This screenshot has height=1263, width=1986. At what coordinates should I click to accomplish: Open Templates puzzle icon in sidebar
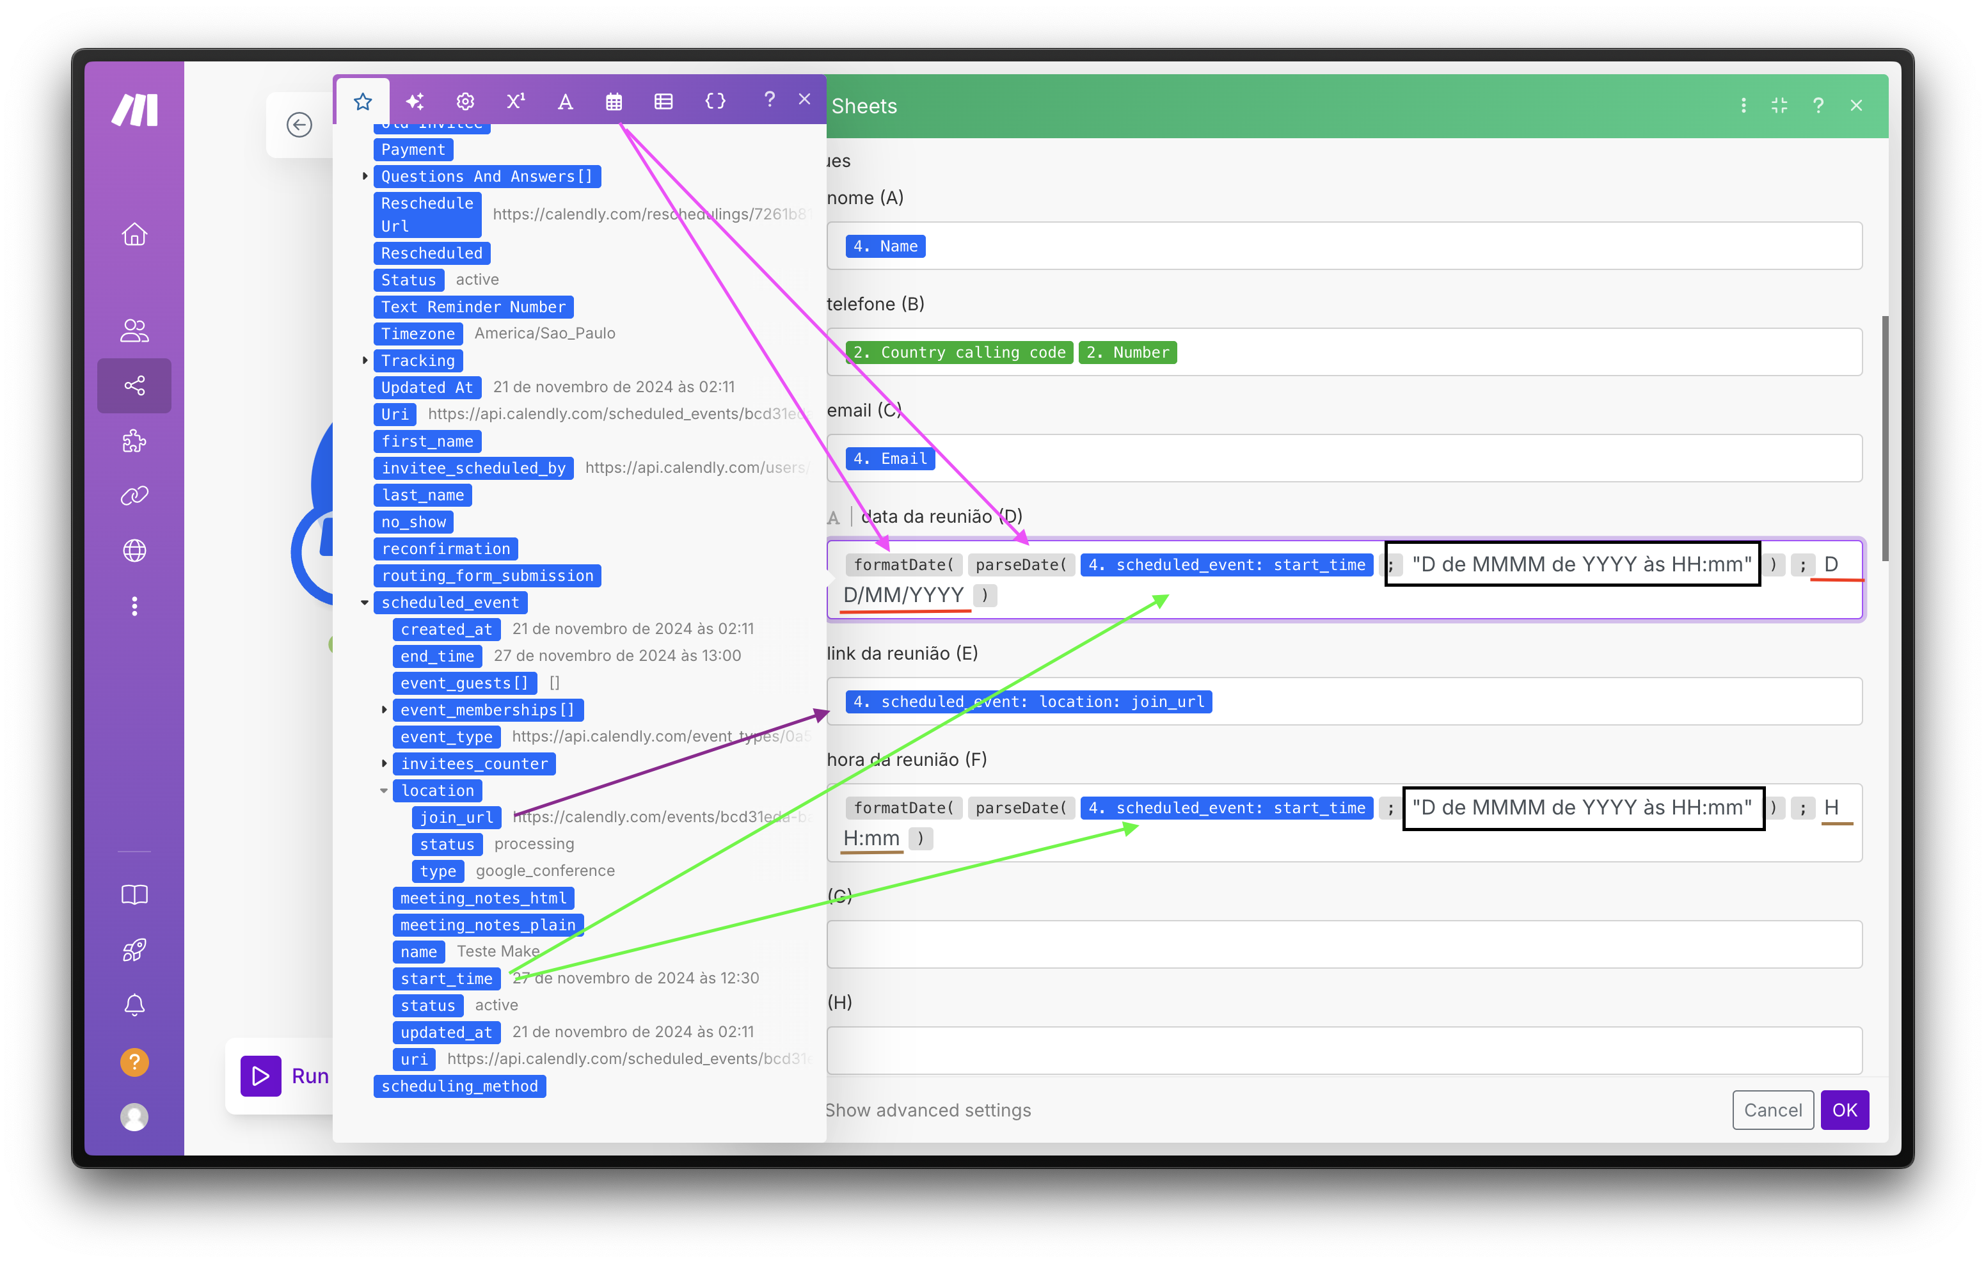[x=134, y=441]
